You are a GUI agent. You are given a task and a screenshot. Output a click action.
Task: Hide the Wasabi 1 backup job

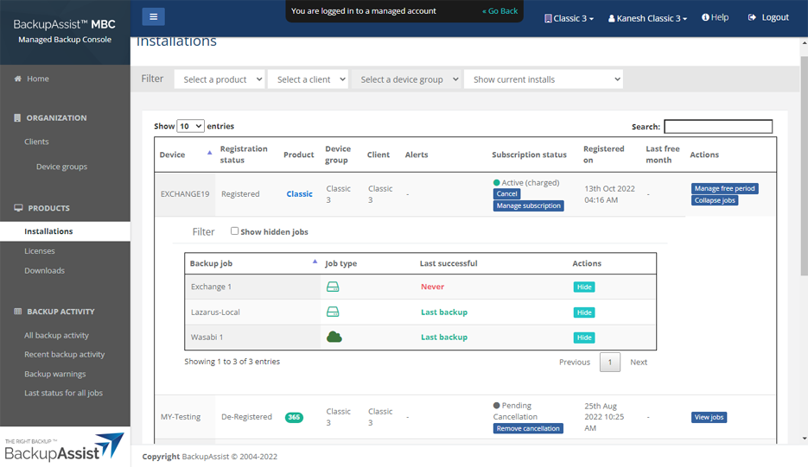(584, 338)
